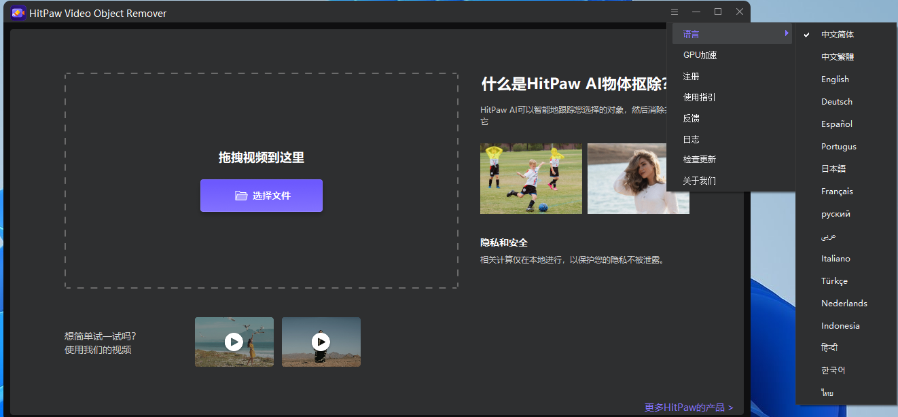Viewport: 898px width, 417px height.
Task: Play the beach sample video
Action: pos(234,342)
